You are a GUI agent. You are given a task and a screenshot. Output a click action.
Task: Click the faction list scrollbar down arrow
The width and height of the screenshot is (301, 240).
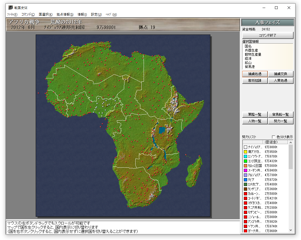pos(291,230)
